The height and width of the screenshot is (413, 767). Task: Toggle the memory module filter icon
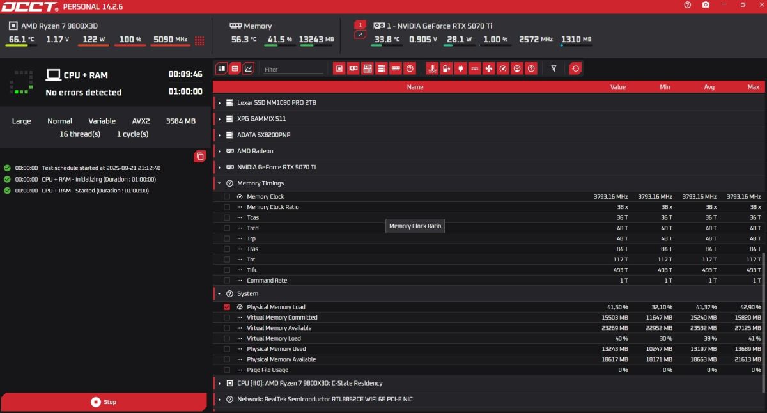click(396, 68)
